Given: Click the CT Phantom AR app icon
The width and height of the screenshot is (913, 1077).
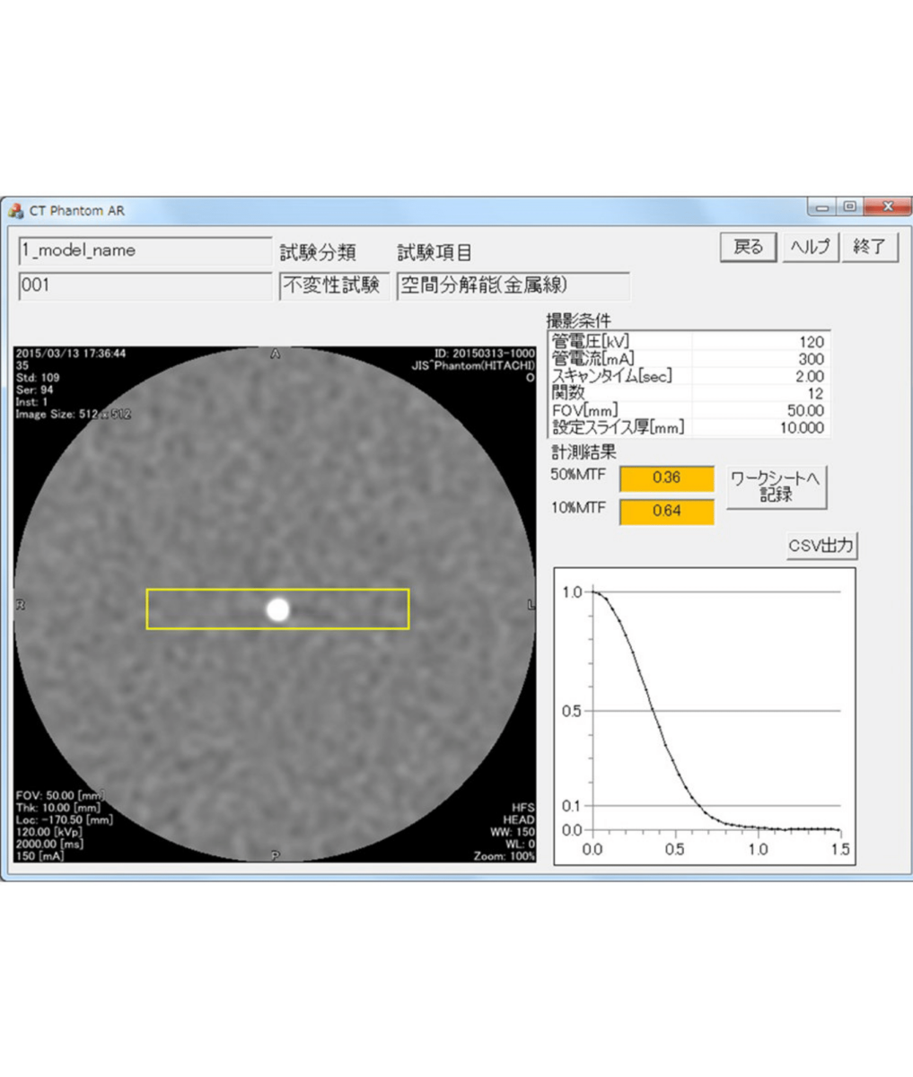Looking at the screenshot, I should [16, 212].
